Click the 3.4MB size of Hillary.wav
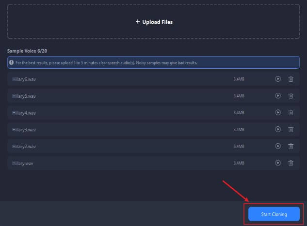 coord(239,163)
